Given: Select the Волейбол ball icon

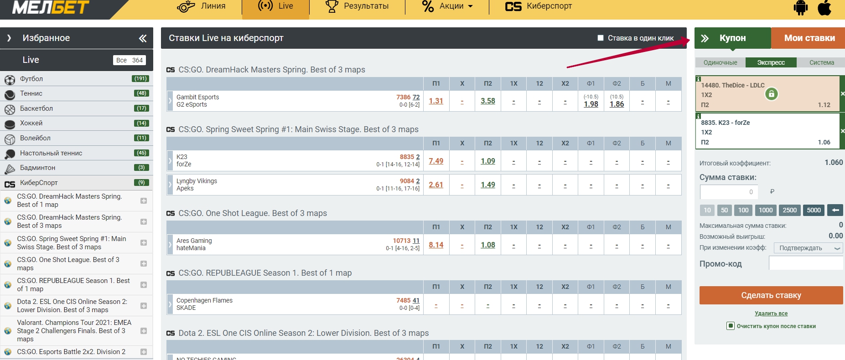Looking at the screenshot, I should [10, 139].
